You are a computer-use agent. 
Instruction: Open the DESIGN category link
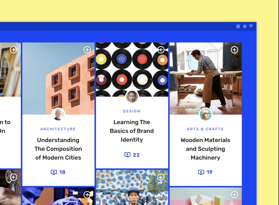[x=132, y=111]
